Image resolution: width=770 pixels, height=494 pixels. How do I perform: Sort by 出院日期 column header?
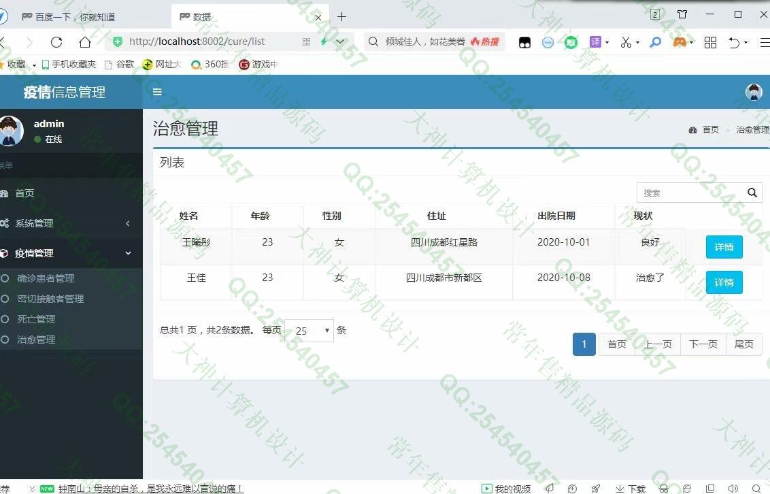[x=556, y=216]
